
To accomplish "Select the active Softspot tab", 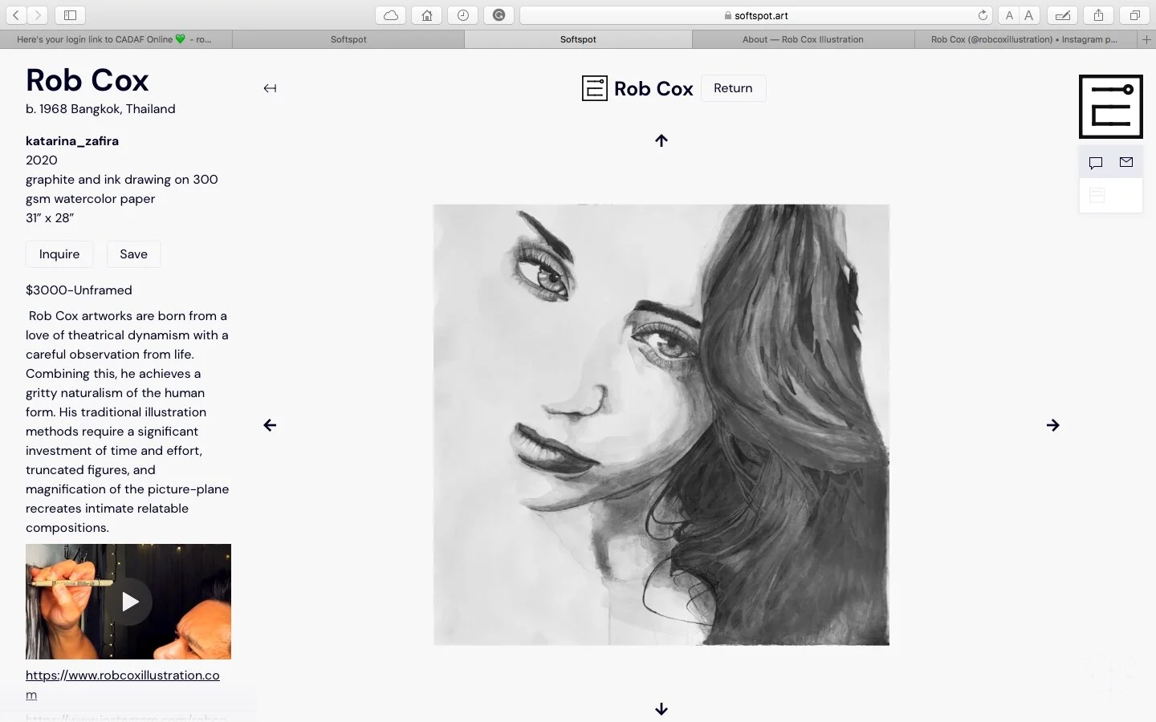I will coord(578,39).
